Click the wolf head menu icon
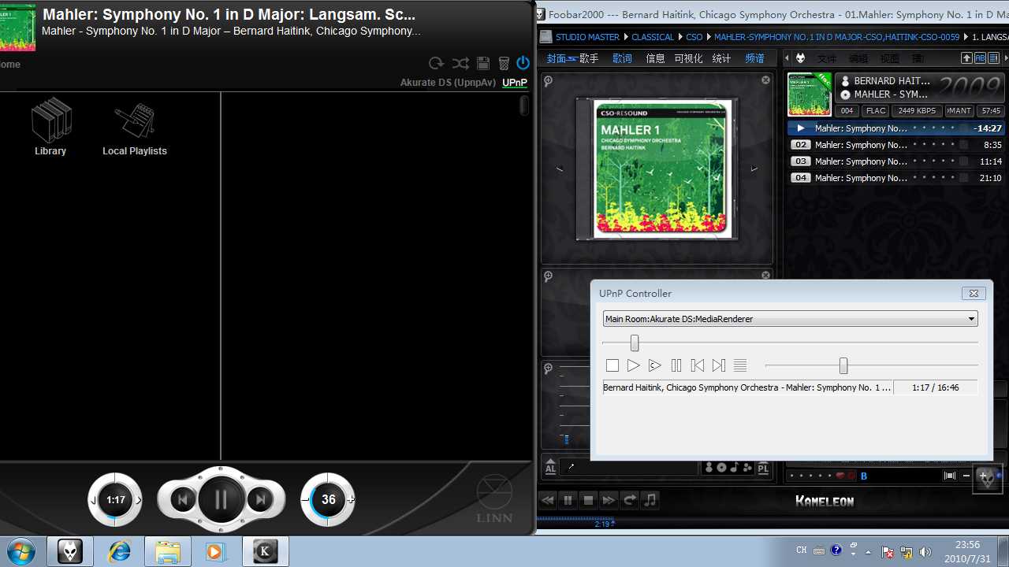The image size is (1009, 567). [x=800, y=58]
